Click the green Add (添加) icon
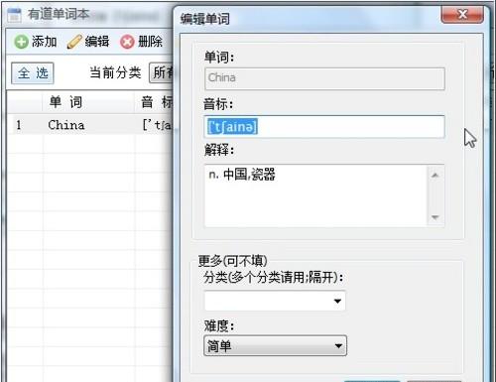This screenshot has height=382, width=496. coord(21,42)
